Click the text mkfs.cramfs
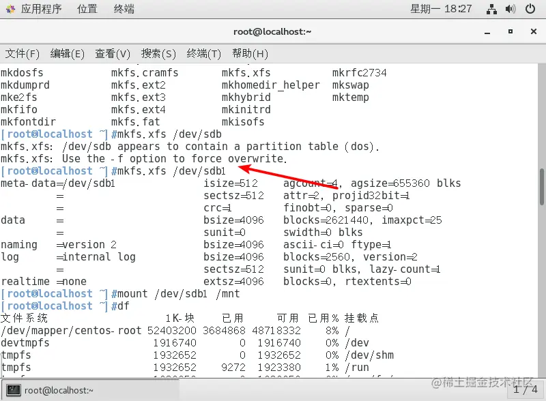Image resolution: width=546 pixels, height=401 pixels. (145, 73)
